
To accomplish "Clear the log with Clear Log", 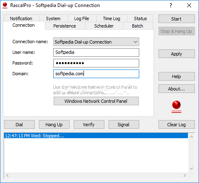I will (x=176, y=125).
